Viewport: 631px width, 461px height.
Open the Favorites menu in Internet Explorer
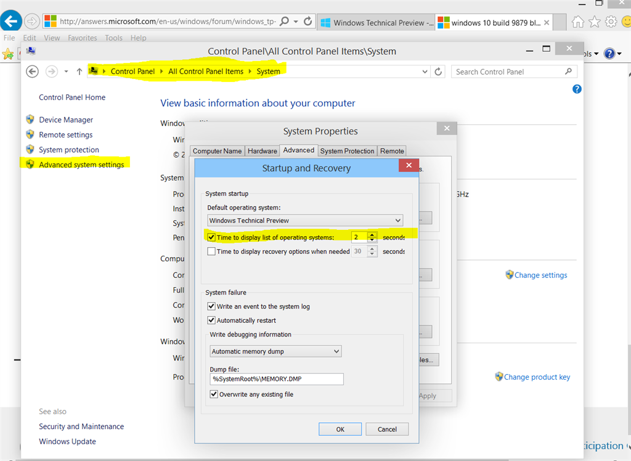[x=82, y=38]
